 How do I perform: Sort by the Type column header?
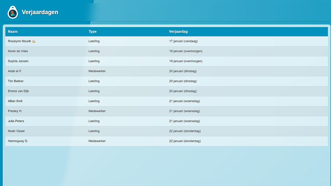point(92,32)
